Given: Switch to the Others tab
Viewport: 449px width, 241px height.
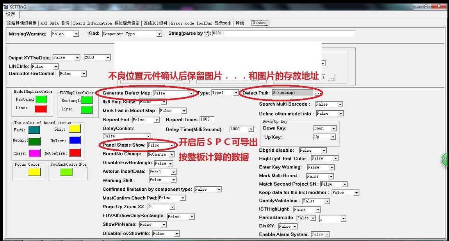Looking at the screenshot, I should pyautogui.click(x=259, y=23).
